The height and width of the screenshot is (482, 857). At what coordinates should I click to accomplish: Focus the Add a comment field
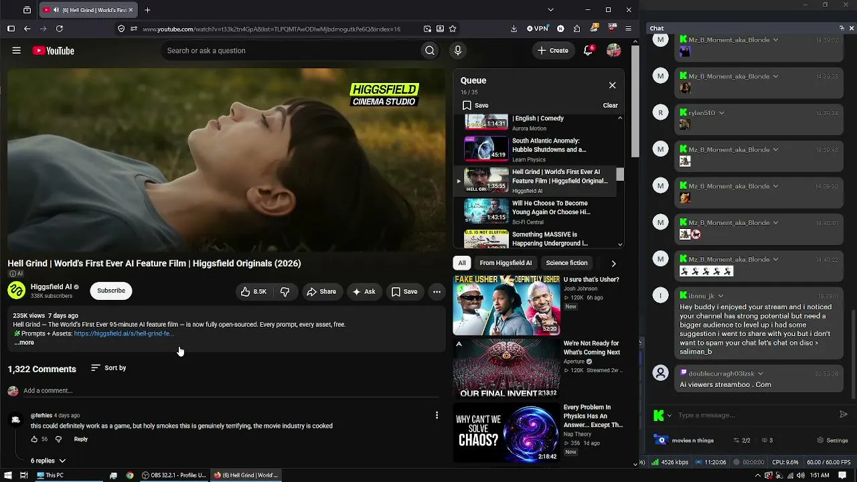click(231, 390)
